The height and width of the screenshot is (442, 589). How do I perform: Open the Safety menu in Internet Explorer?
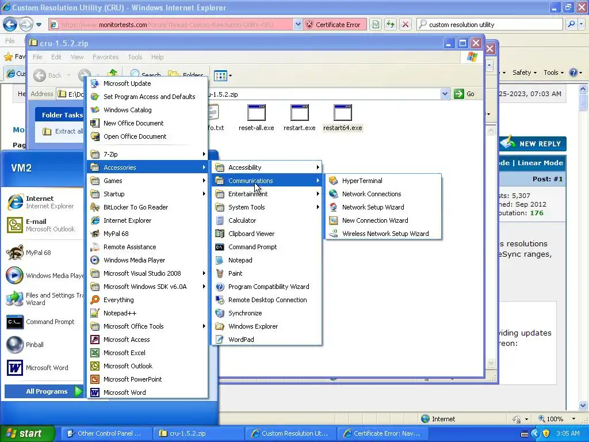coord(525,73)
